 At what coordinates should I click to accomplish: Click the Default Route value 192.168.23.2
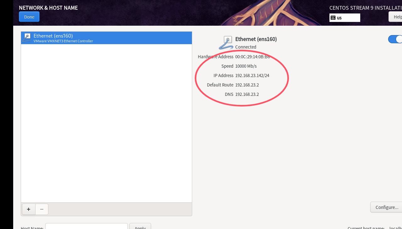(247, 85)
